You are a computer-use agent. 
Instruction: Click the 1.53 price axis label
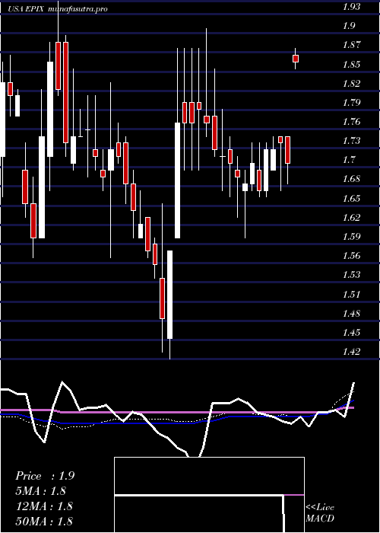pos(351,275)
